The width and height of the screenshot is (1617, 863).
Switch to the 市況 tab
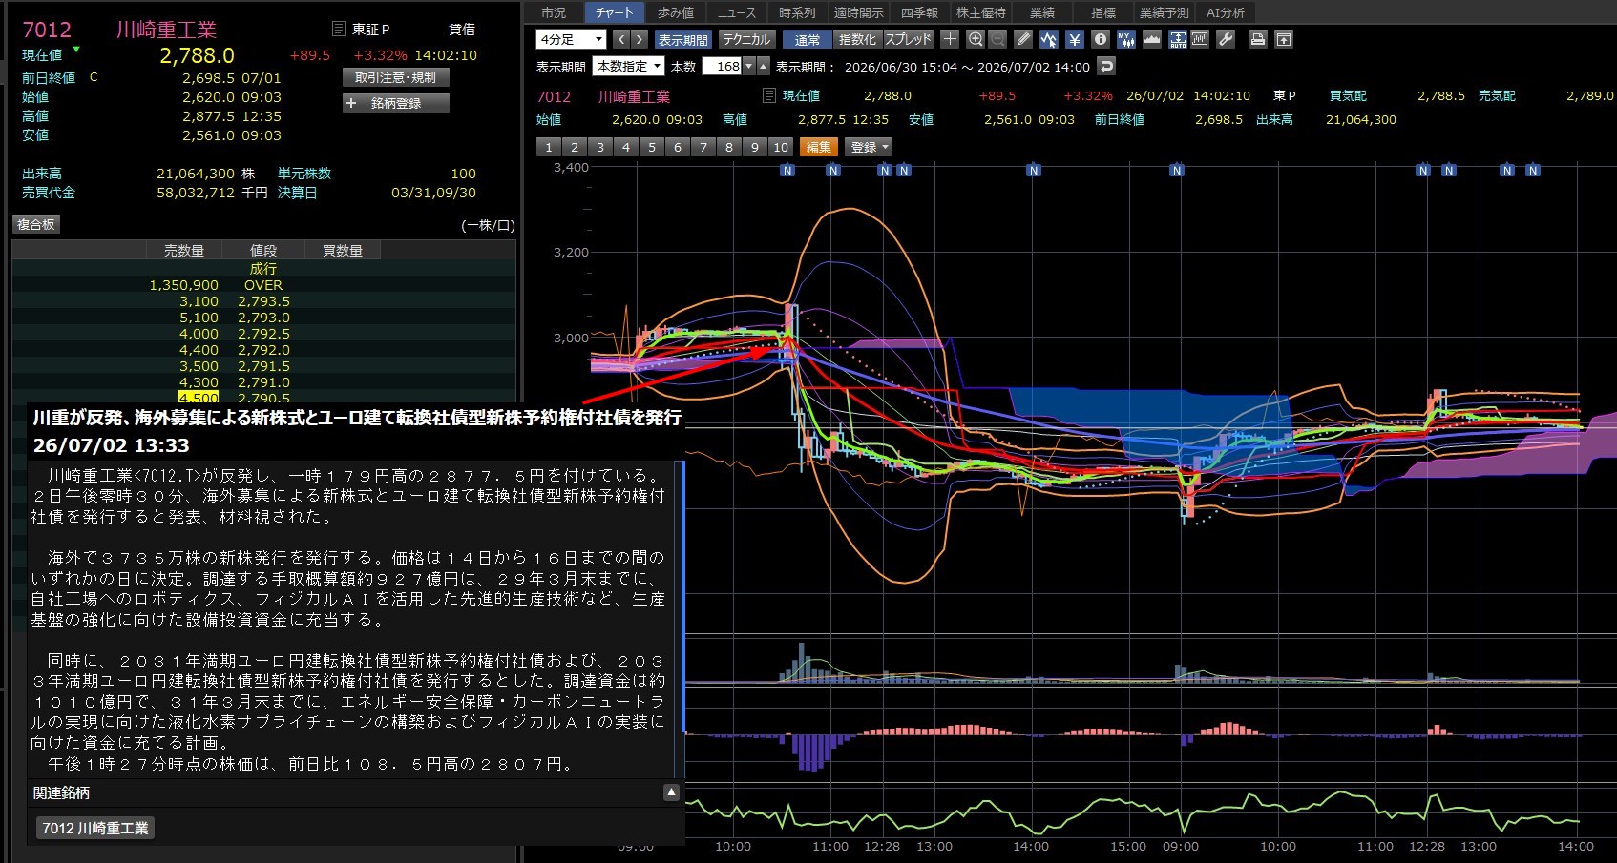[554, 12]
